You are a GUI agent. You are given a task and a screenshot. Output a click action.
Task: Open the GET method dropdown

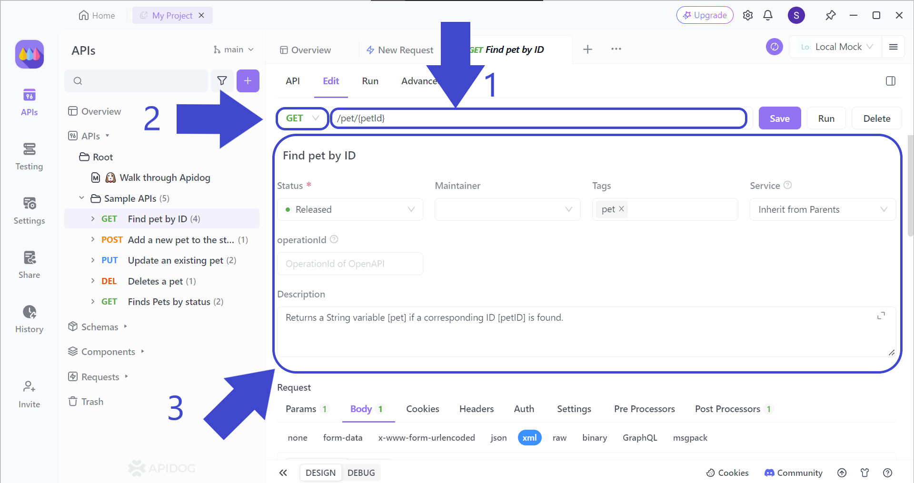click(x=302, y=118)
